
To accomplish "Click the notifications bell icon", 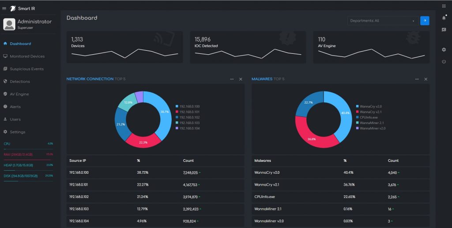I will pos(444,18).
